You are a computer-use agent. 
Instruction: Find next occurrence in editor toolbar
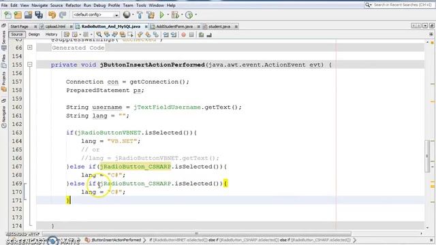[x=114, y=35]
